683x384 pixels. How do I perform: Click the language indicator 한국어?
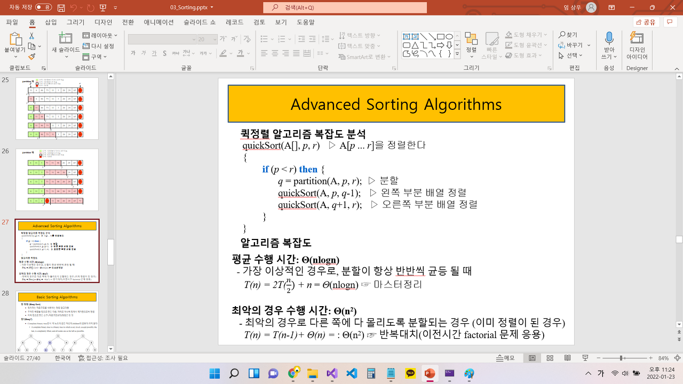(62, 358)
